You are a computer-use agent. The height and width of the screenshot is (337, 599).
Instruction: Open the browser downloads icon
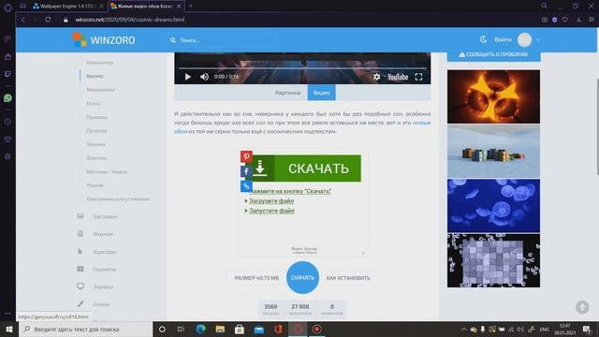[x=578, y=20]
